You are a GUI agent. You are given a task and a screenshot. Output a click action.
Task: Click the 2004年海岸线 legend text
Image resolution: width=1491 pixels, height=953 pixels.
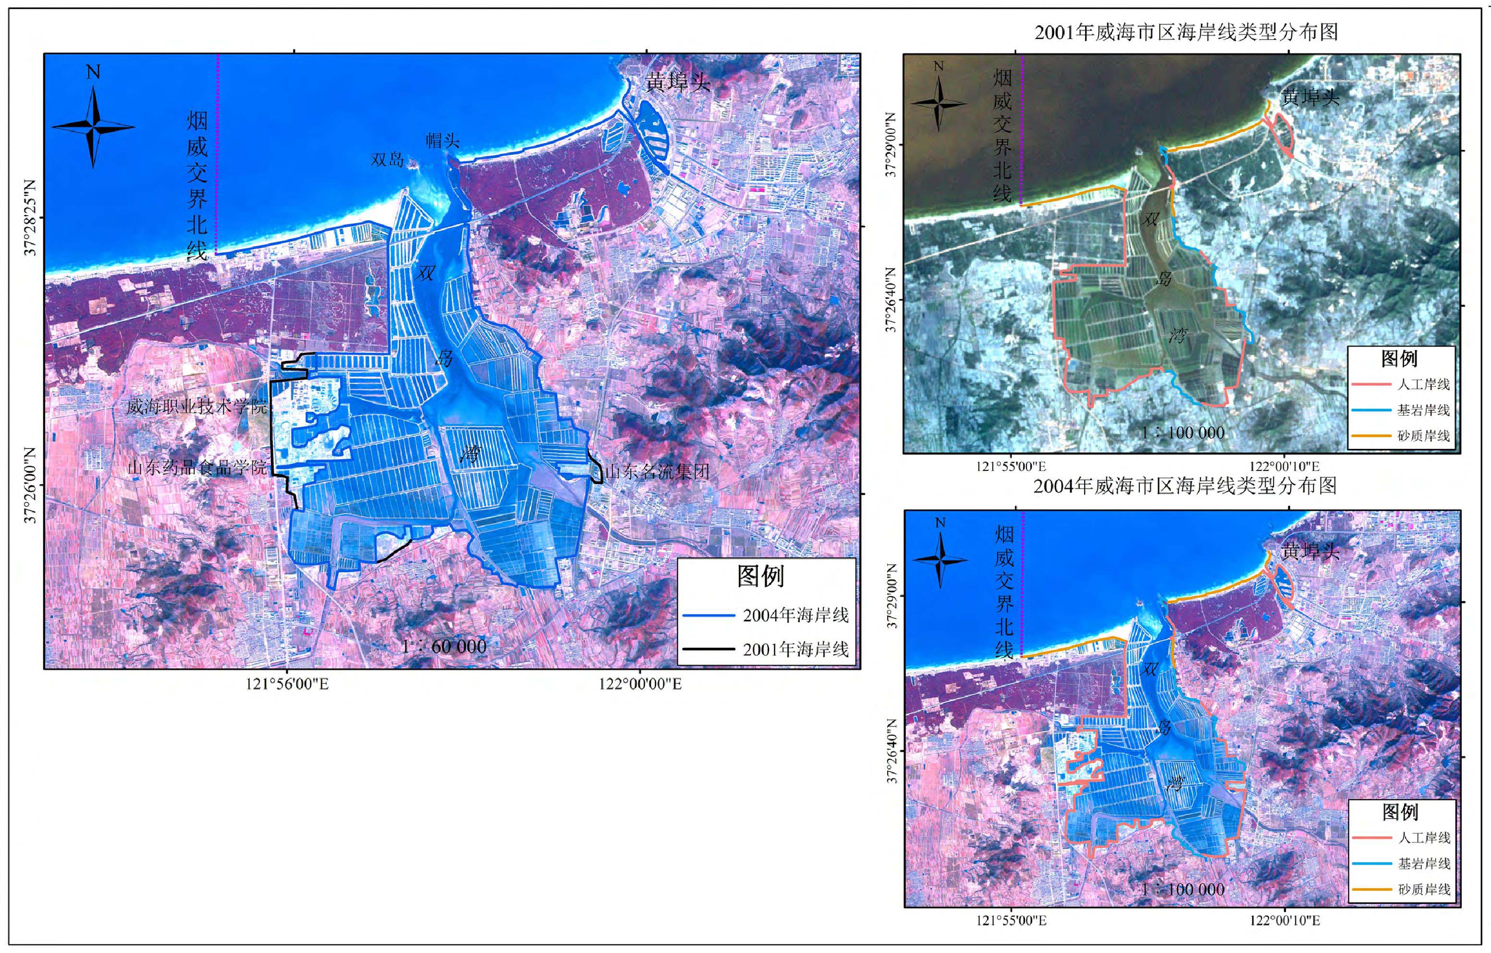tap(795, 615)
